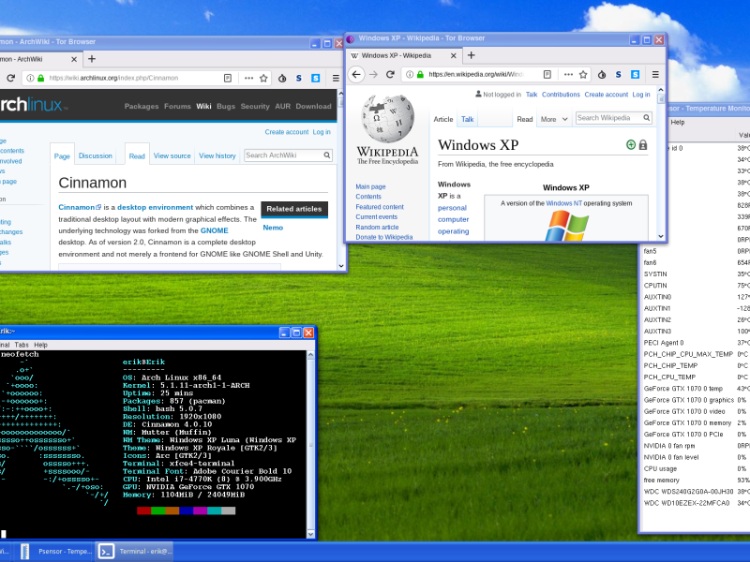This screenshot has height=562, width=750.
Task: Reload the Windows XP Wikipedia page
Action: [390, 74]
